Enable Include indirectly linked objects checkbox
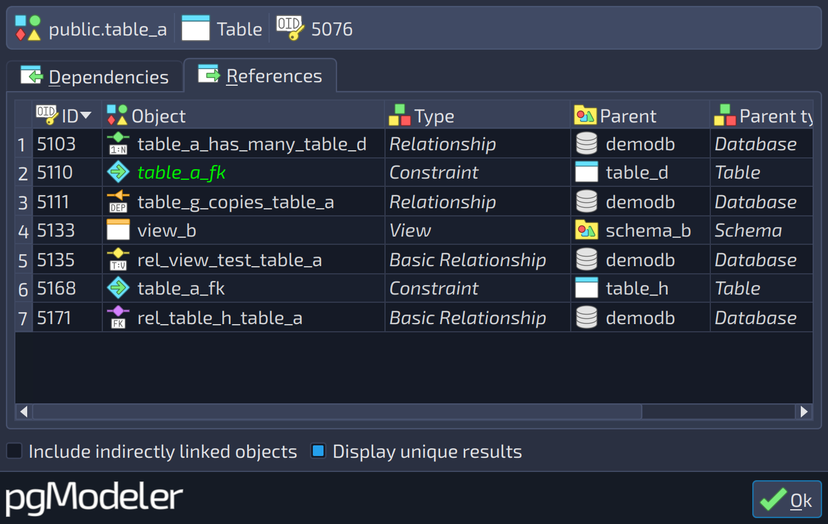Screen dimensions: 828x524 14,451
